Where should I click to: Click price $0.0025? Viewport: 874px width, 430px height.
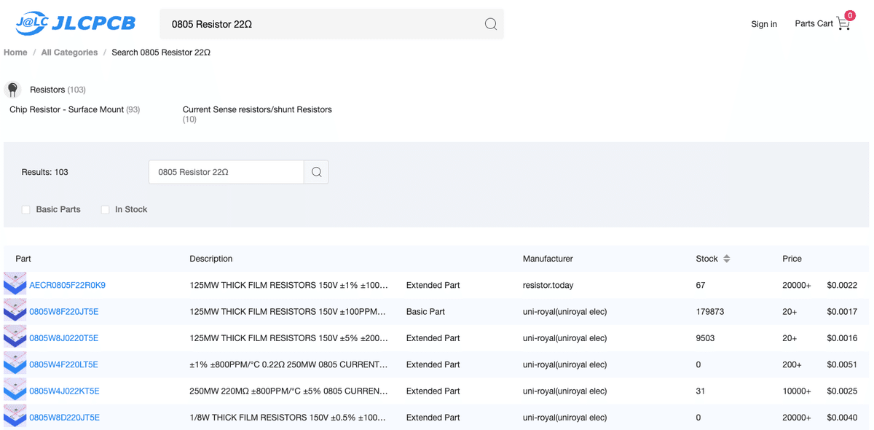click(842, 391)
